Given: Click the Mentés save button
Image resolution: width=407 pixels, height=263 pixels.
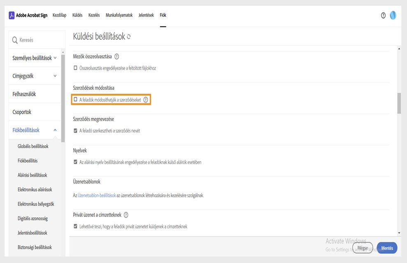Looking at the screenshot, I should [x=387, y=248].
